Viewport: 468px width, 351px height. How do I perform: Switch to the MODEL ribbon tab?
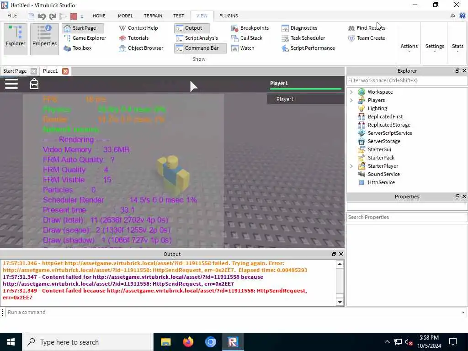(125, 16)
